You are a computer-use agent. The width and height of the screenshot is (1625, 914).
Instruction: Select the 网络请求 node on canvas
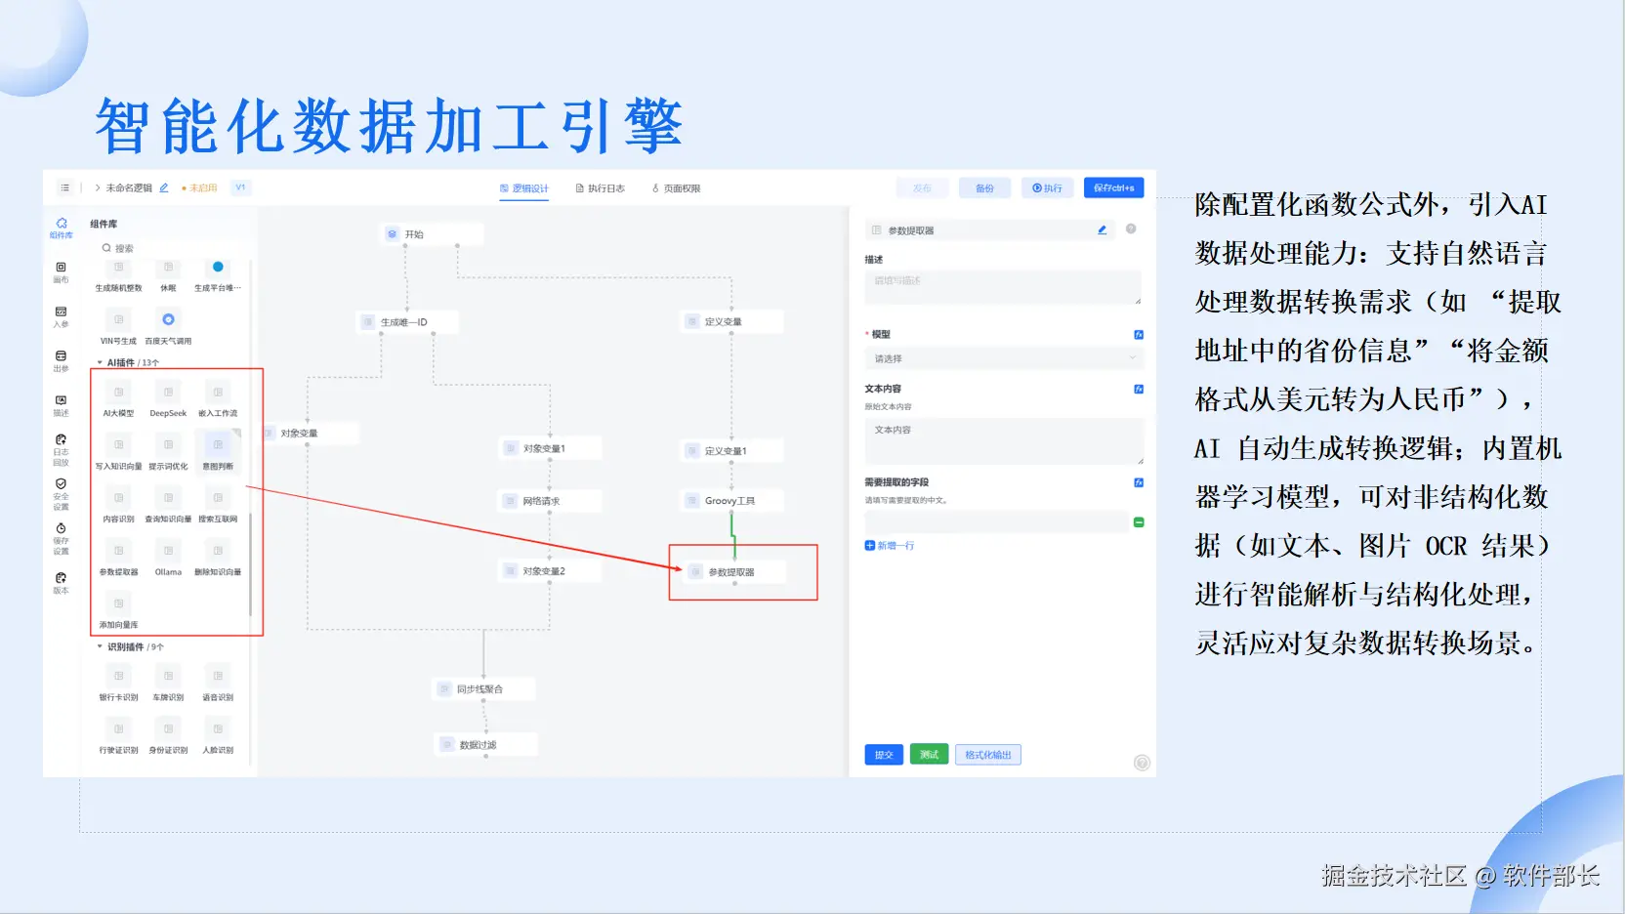(x=550, y=501)
